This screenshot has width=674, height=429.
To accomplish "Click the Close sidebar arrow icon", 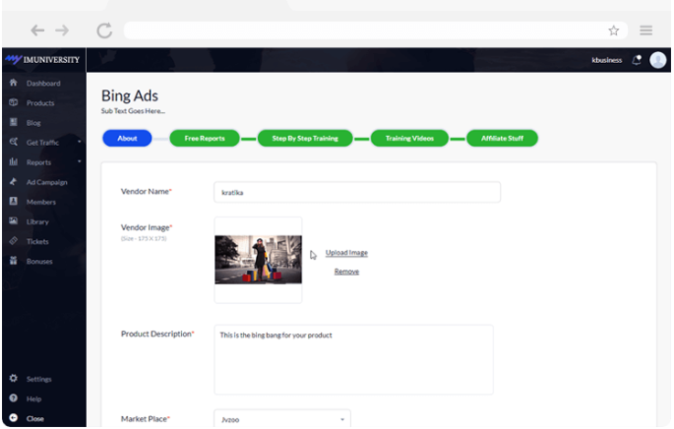I will [14, 418].
